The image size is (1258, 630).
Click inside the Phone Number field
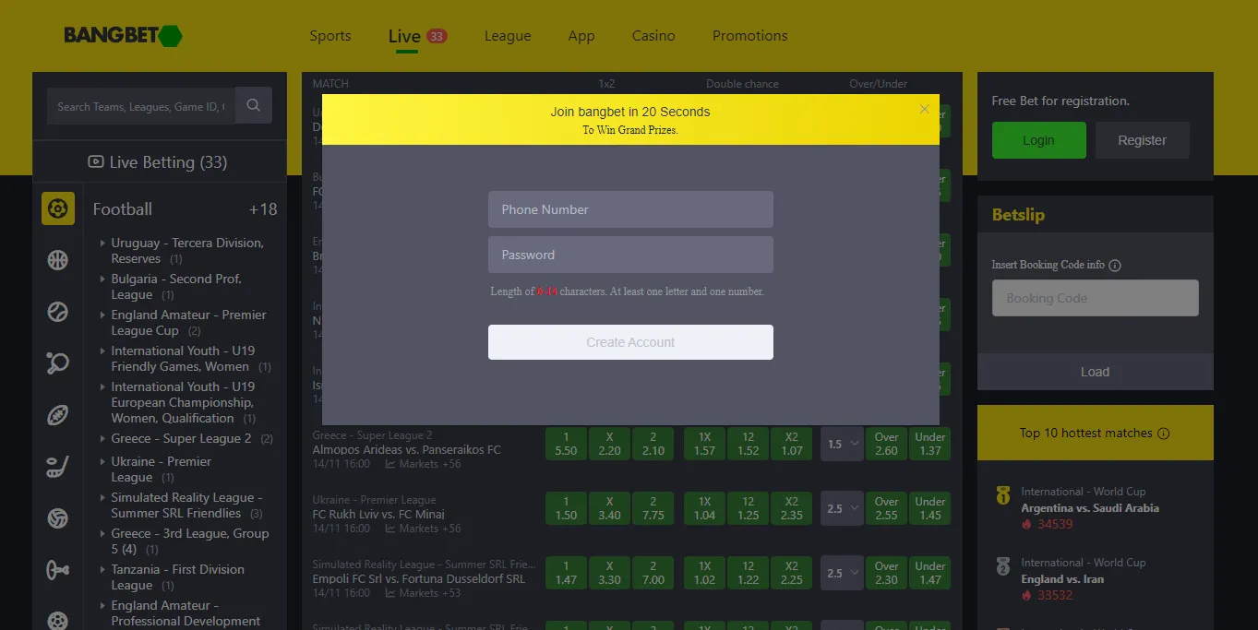[x=630, y=209]
